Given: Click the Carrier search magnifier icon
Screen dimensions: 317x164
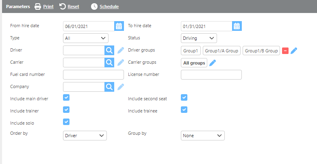Looking at the screenshot, I should pyautogui.click(x=109, y=63).
